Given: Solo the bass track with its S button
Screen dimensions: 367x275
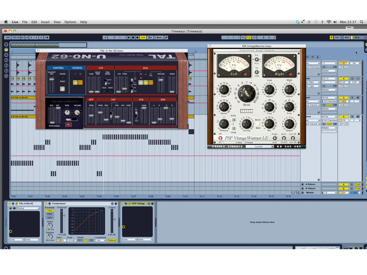Looking at the screenshot, I should coord(352,116).
